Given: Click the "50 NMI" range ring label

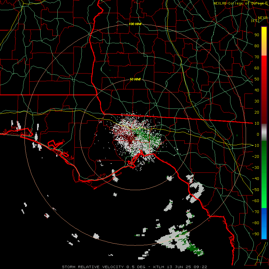Looking at the screenshot, I should pos(135,79).
